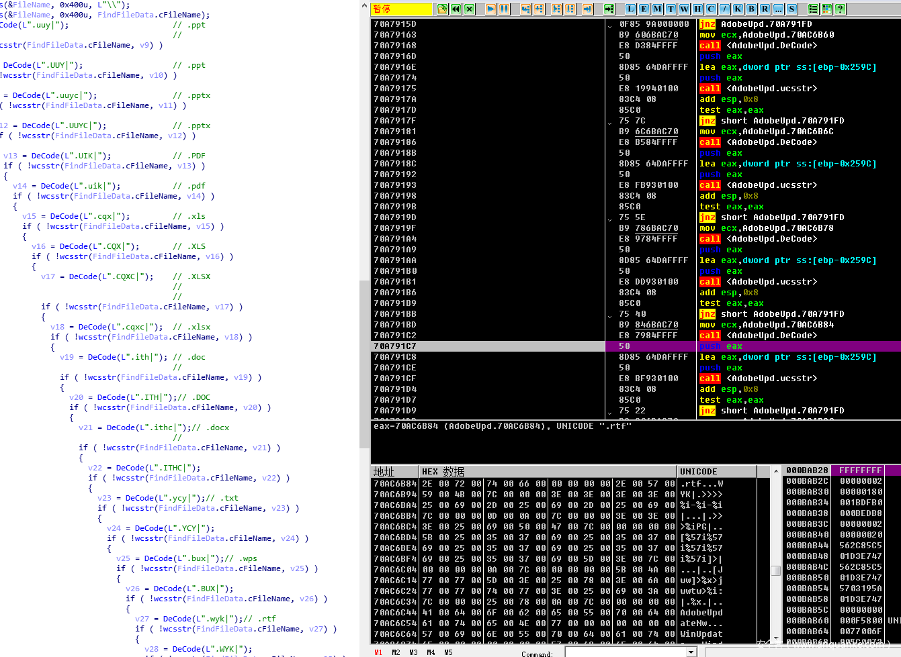Viewport: 901px width, 657px height.
Task: Pause execution with the pause icon
Action: 504,9
